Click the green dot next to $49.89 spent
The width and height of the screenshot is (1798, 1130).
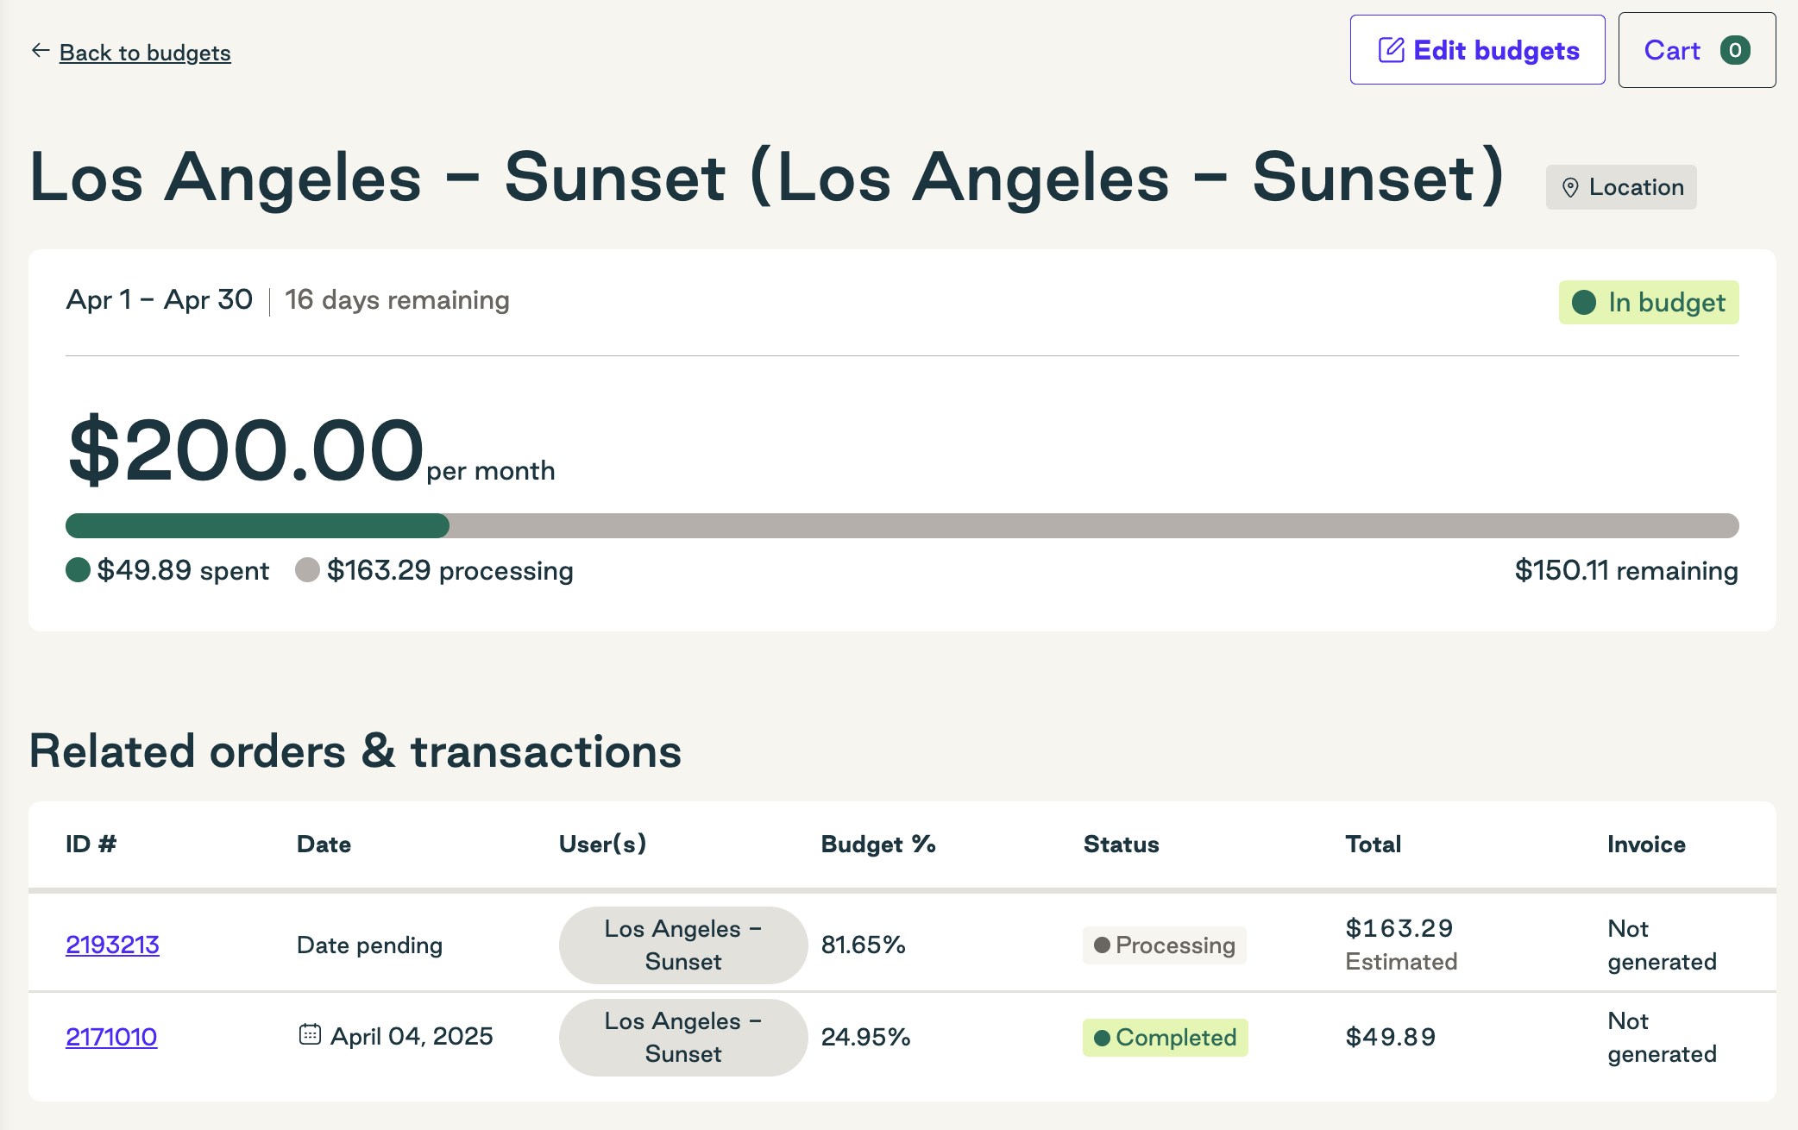click(x=78, y=570)
